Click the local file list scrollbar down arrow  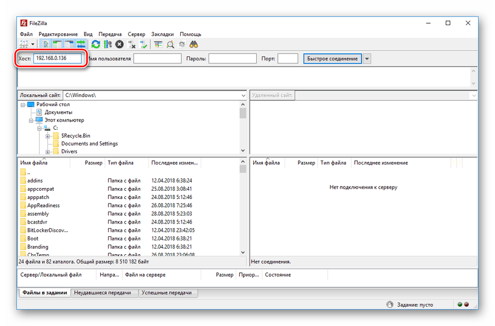pyautogui.click(x=243, y=252)
